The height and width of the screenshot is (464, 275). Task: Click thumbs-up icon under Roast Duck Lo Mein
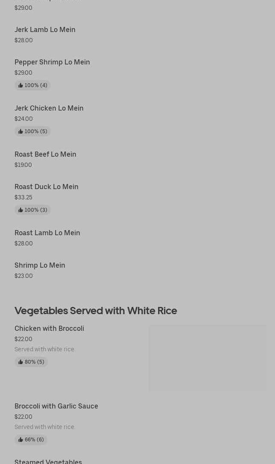coord(20,210)
